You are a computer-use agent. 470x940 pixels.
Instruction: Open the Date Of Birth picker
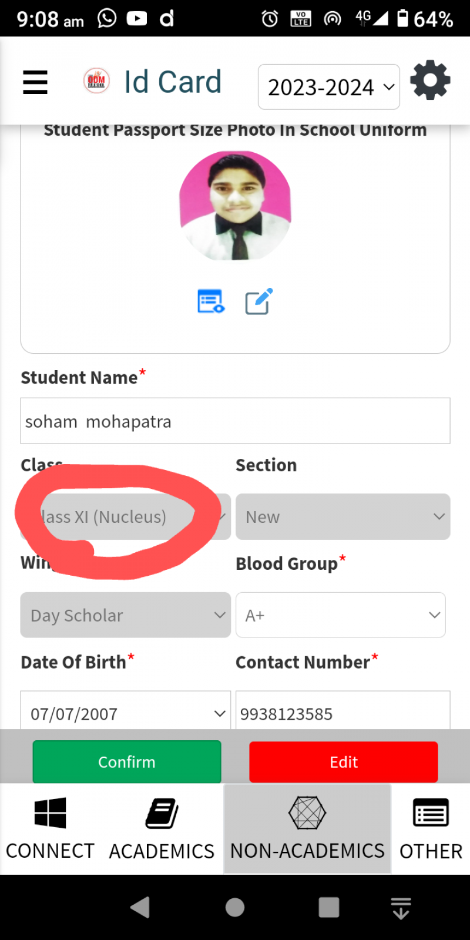pyautogui.click(x=126, y=713)
